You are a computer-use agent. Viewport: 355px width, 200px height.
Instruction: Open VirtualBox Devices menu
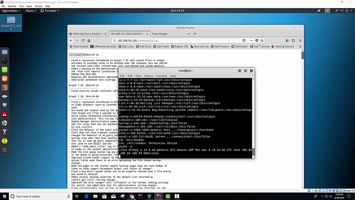pyautogui.click(x=39, y=6)
